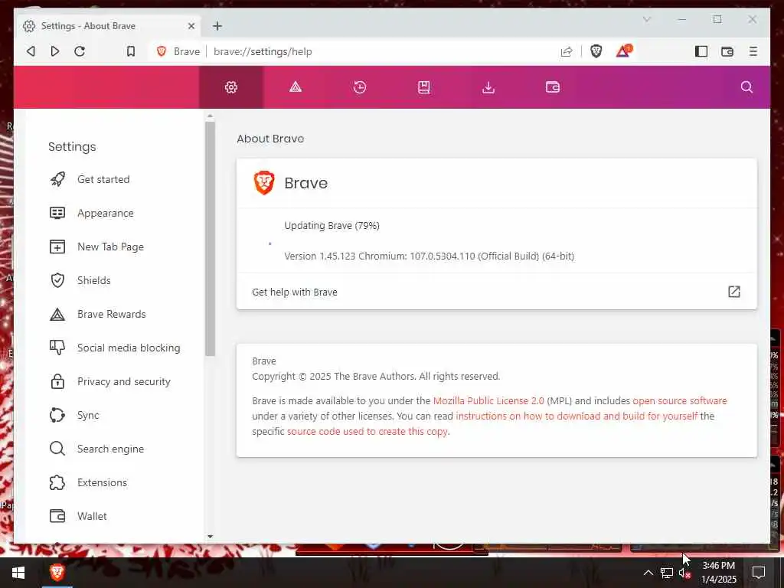Screen dimensions: 784x588
Task: Open Brave Shields lion icon in address bar
Action: pos(596,51)
